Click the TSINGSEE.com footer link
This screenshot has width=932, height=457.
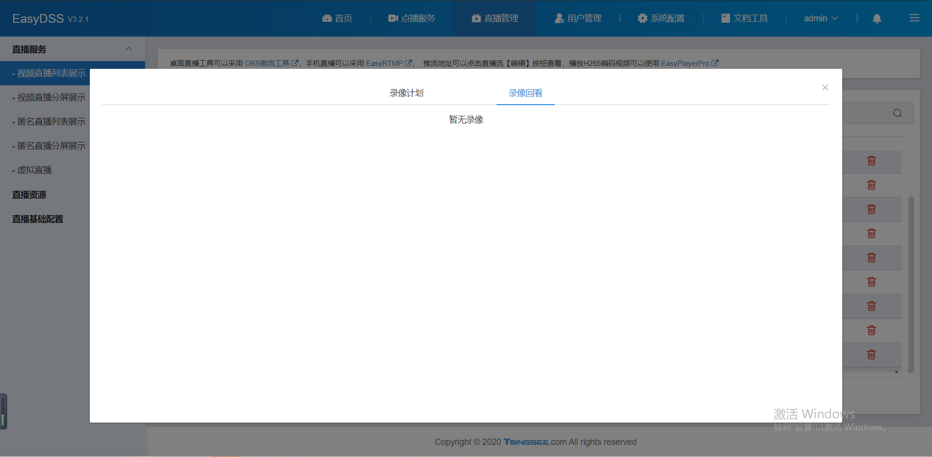click(x=535, y=442)
